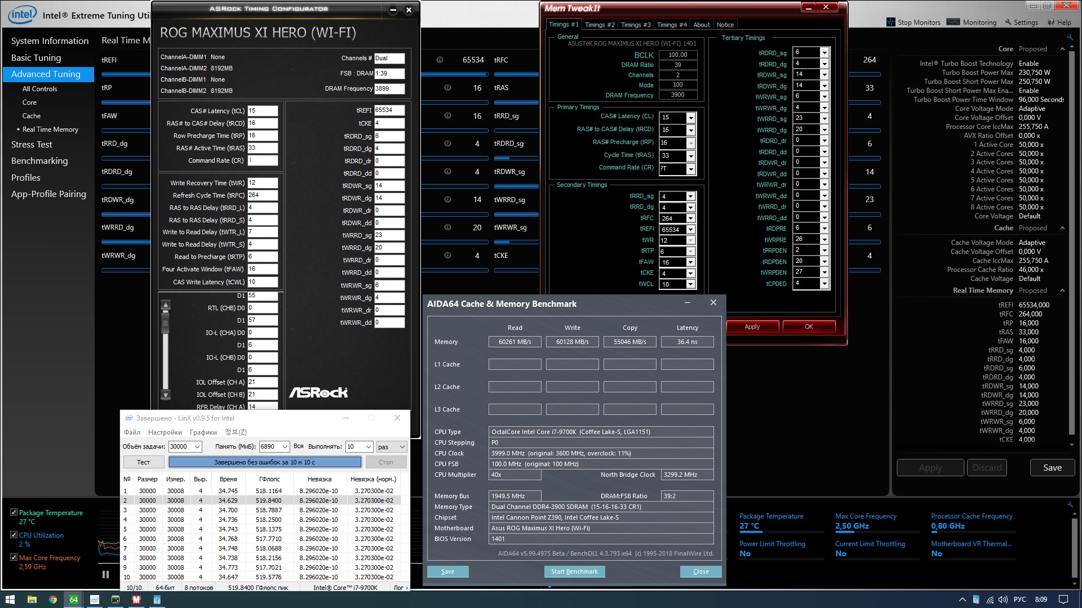Pause the monitoring graph
The height and width of the screenshot is (608, 1082).
point(105,575)
